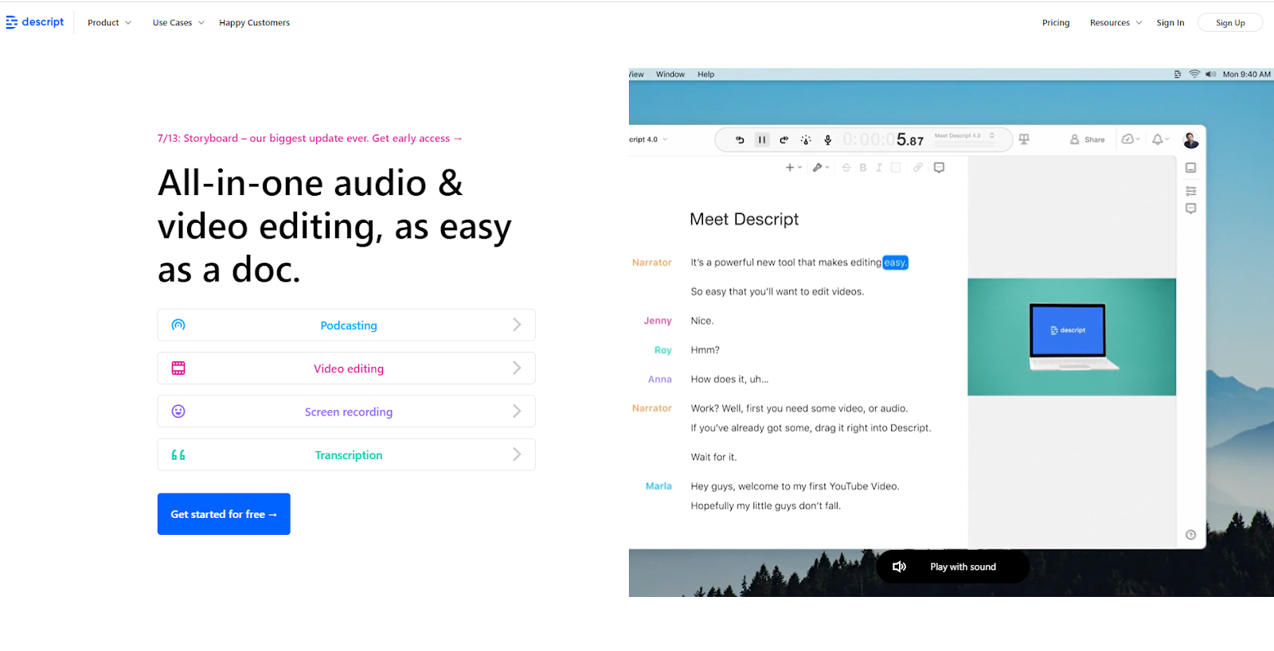Click the rewind icon in player bar

[740, 140]
